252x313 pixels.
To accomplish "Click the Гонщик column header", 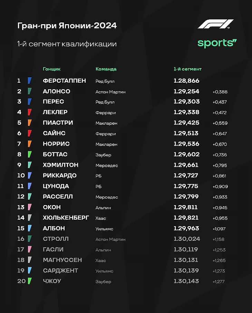I will pyautogui.click(x=51, y=69).
